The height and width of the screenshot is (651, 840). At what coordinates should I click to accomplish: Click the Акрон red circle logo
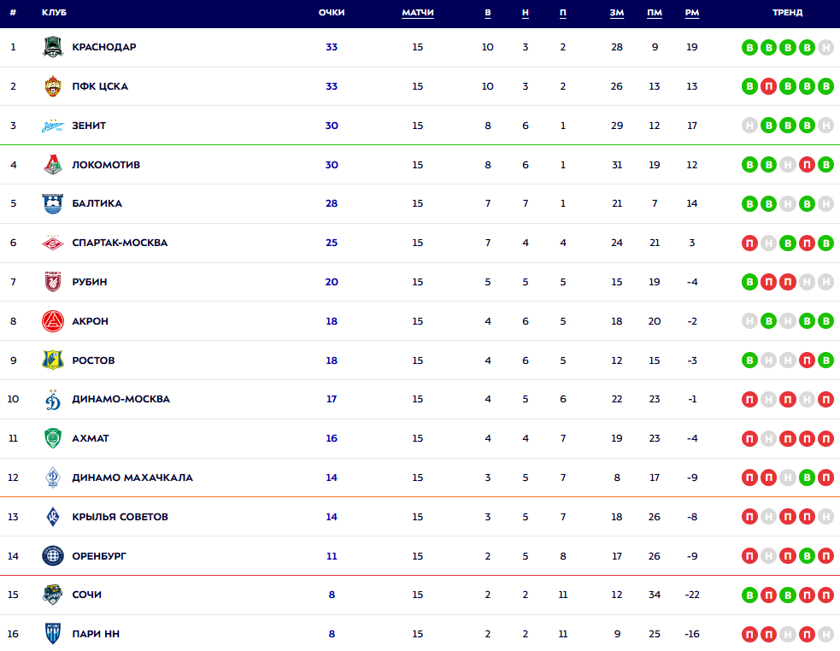coord(53,321)
